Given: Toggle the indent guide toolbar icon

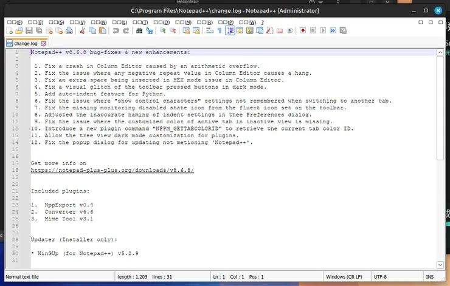Looking at the screenshot, I should coord(230,30).
